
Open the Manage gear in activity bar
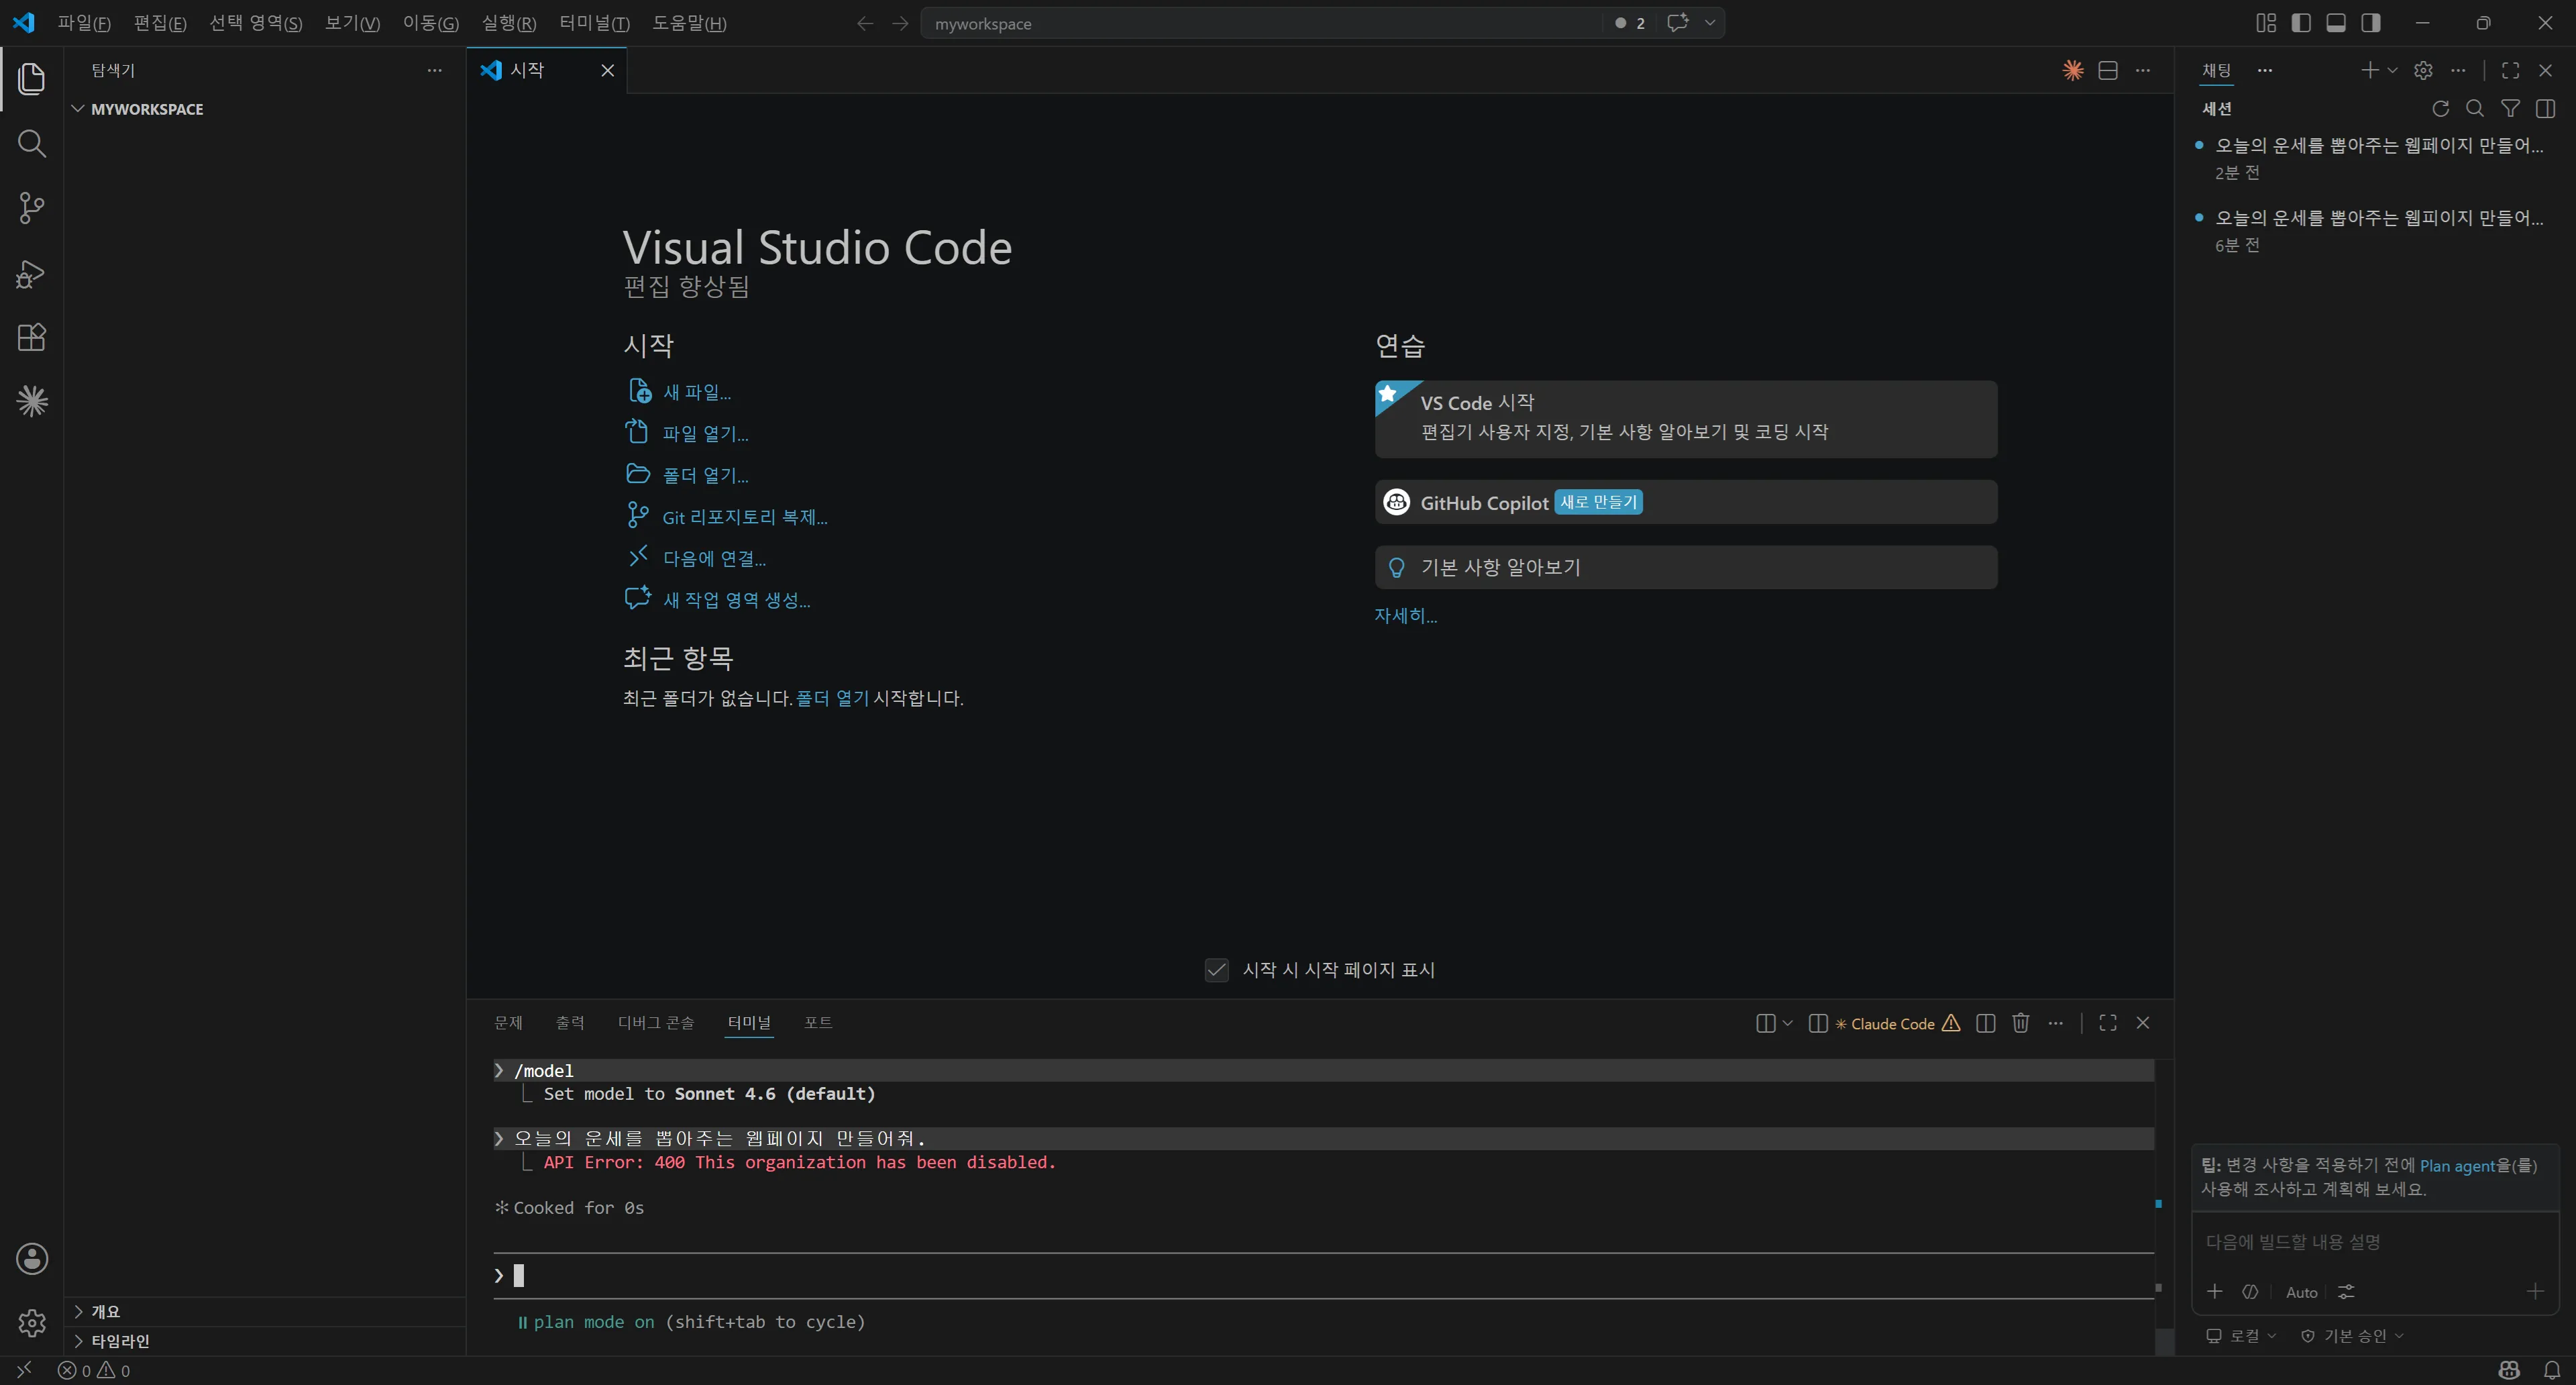pyautogui.click(x=32, y=1323)
